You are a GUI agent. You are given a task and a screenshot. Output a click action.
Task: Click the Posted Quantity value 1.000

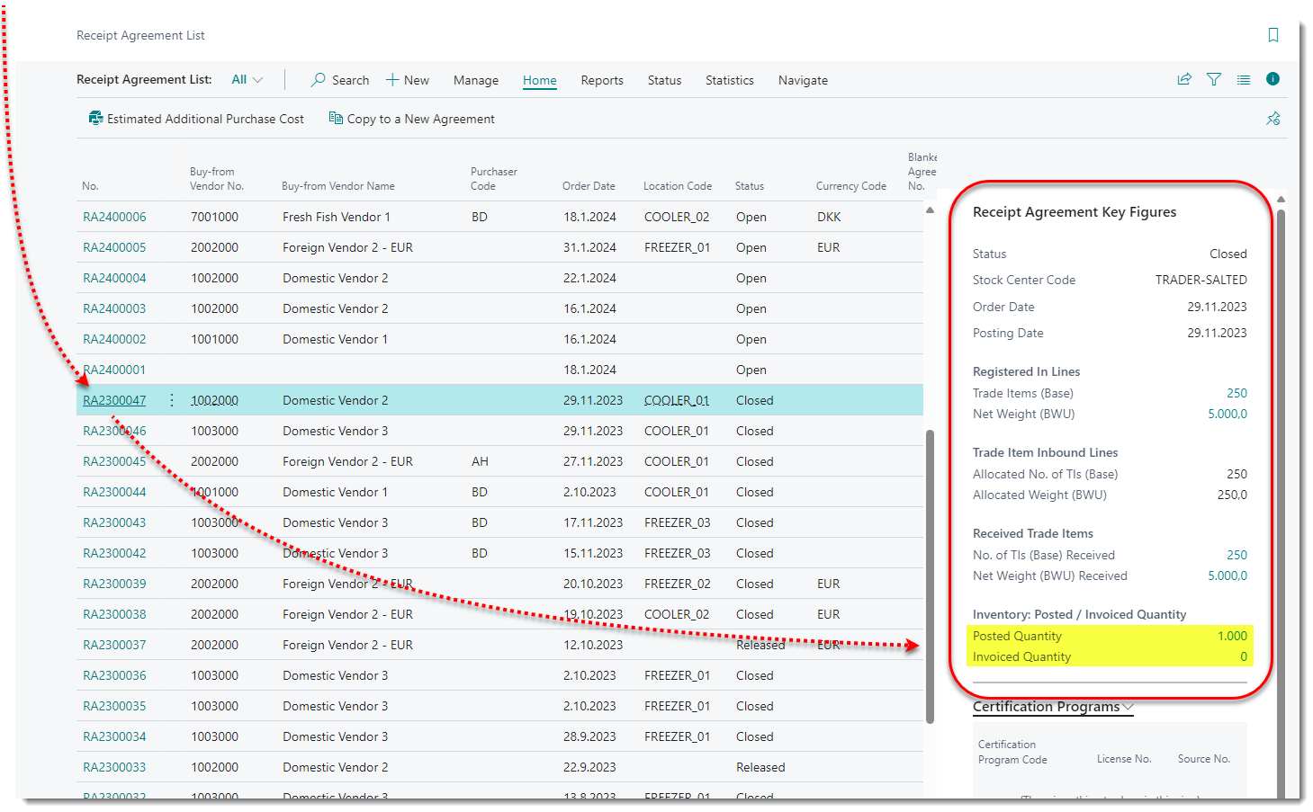click(x=1231, y=636)
